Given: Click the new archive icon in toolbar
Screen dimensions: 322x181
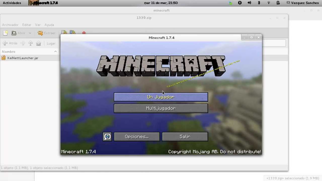Looking at the screenshot, I should (5, 33).
